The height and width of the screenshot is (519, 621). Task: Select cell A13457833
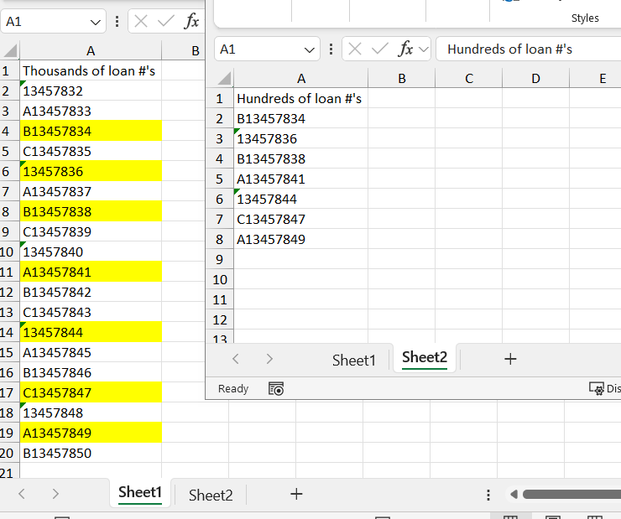[x=91, y=111]
